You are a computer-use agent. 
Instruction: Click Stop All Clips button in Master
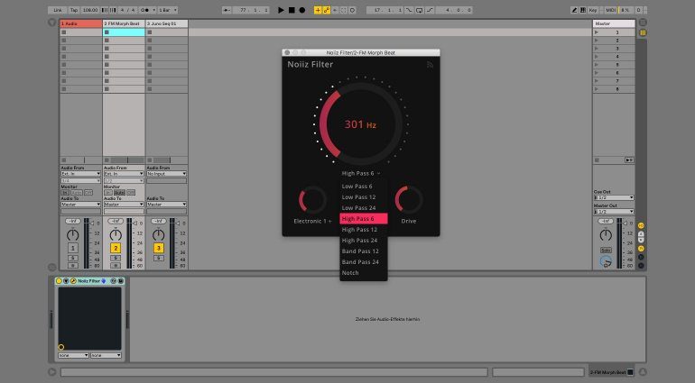point(597,160)
